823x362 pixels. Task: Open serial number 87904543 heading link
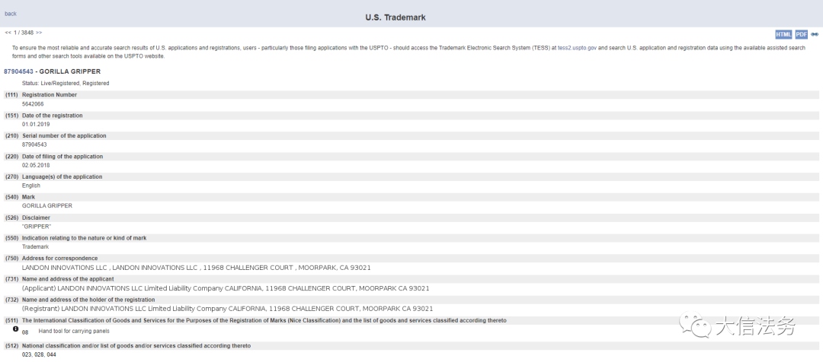(18, 71)
